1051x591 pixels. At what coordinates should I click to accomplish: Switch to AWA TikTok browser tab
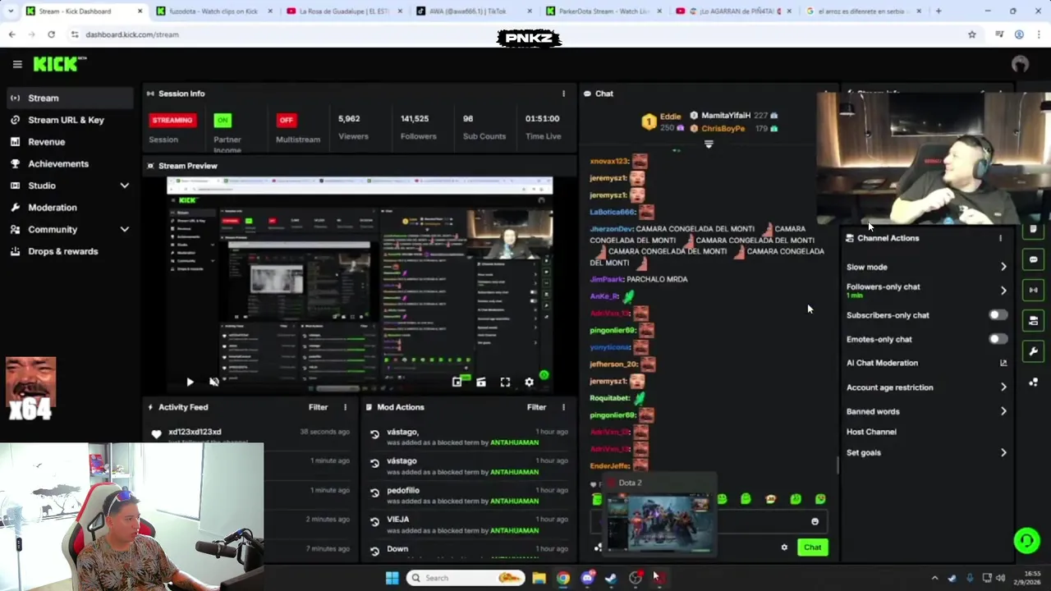coord(474,11)
